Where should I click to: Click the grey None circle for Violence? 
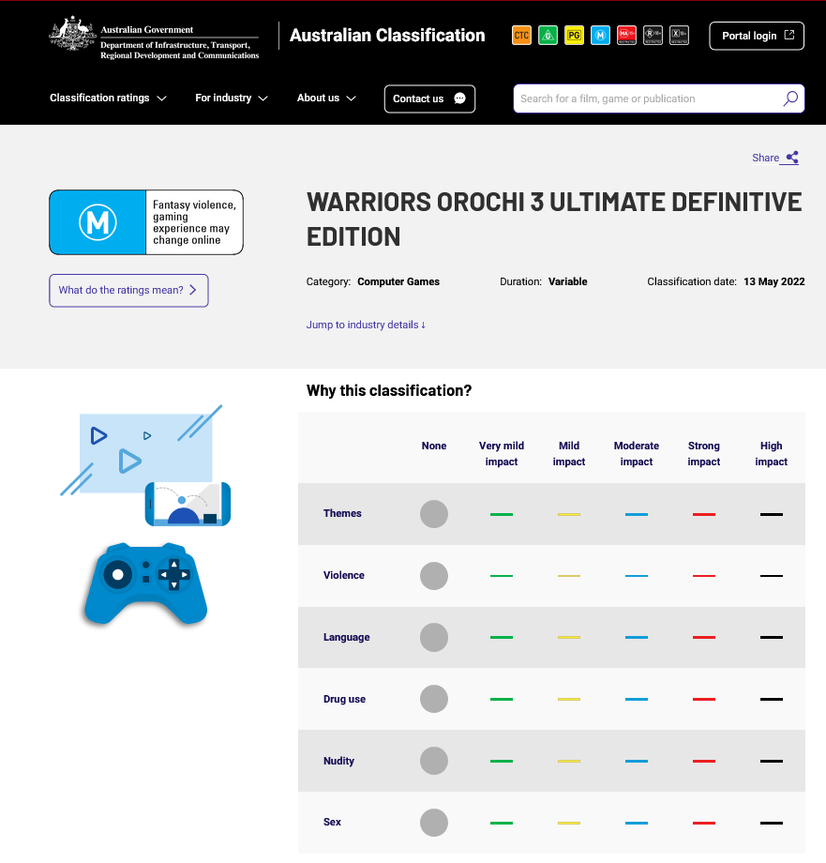[434, 576]
